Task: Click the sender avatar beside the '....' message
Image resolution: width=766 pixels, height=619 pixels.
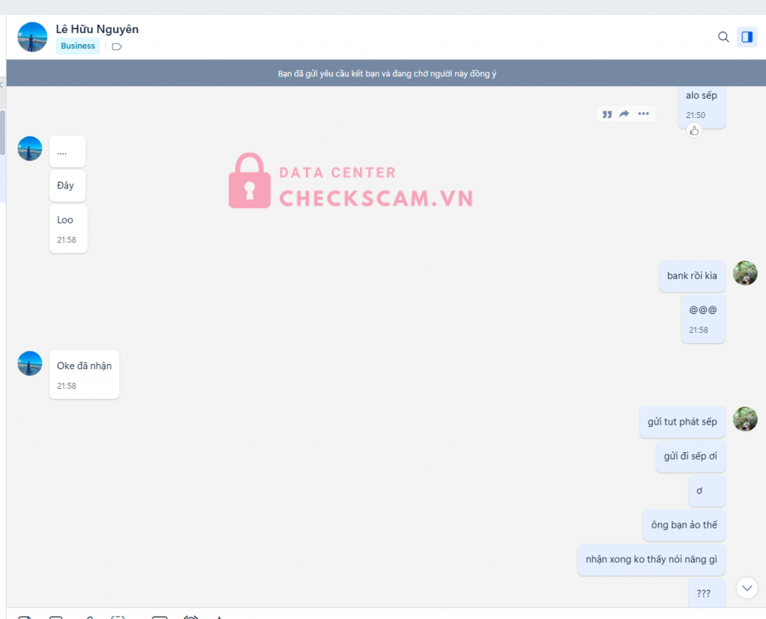Action: tap(30, 149)
